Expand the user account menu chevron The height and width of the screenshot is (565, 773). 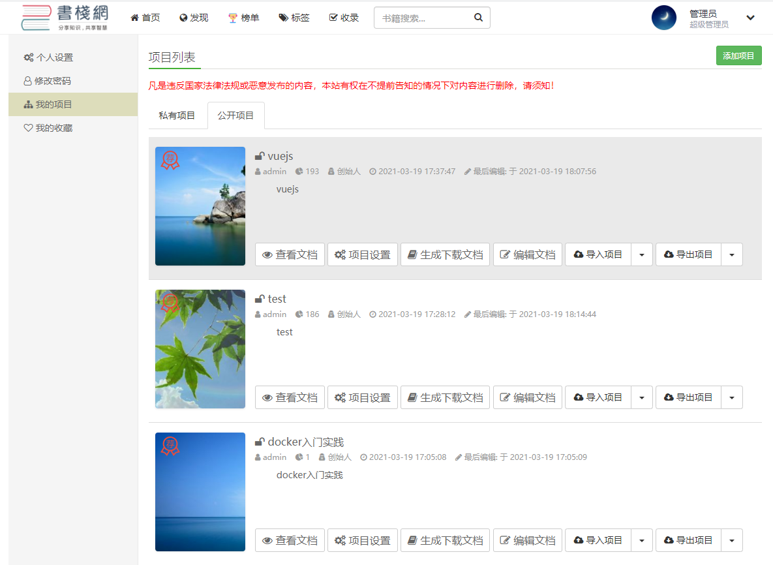[750, 18]
